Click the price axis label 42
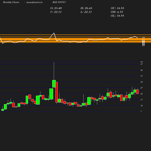The image size is (151, 151). (142, 70)
